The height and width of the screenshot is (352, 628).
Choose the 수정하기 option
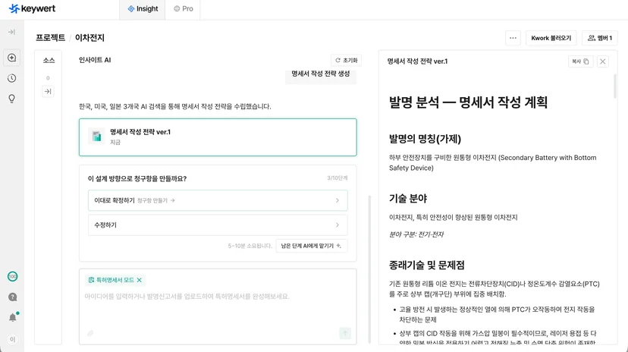(x=218, y=225)
